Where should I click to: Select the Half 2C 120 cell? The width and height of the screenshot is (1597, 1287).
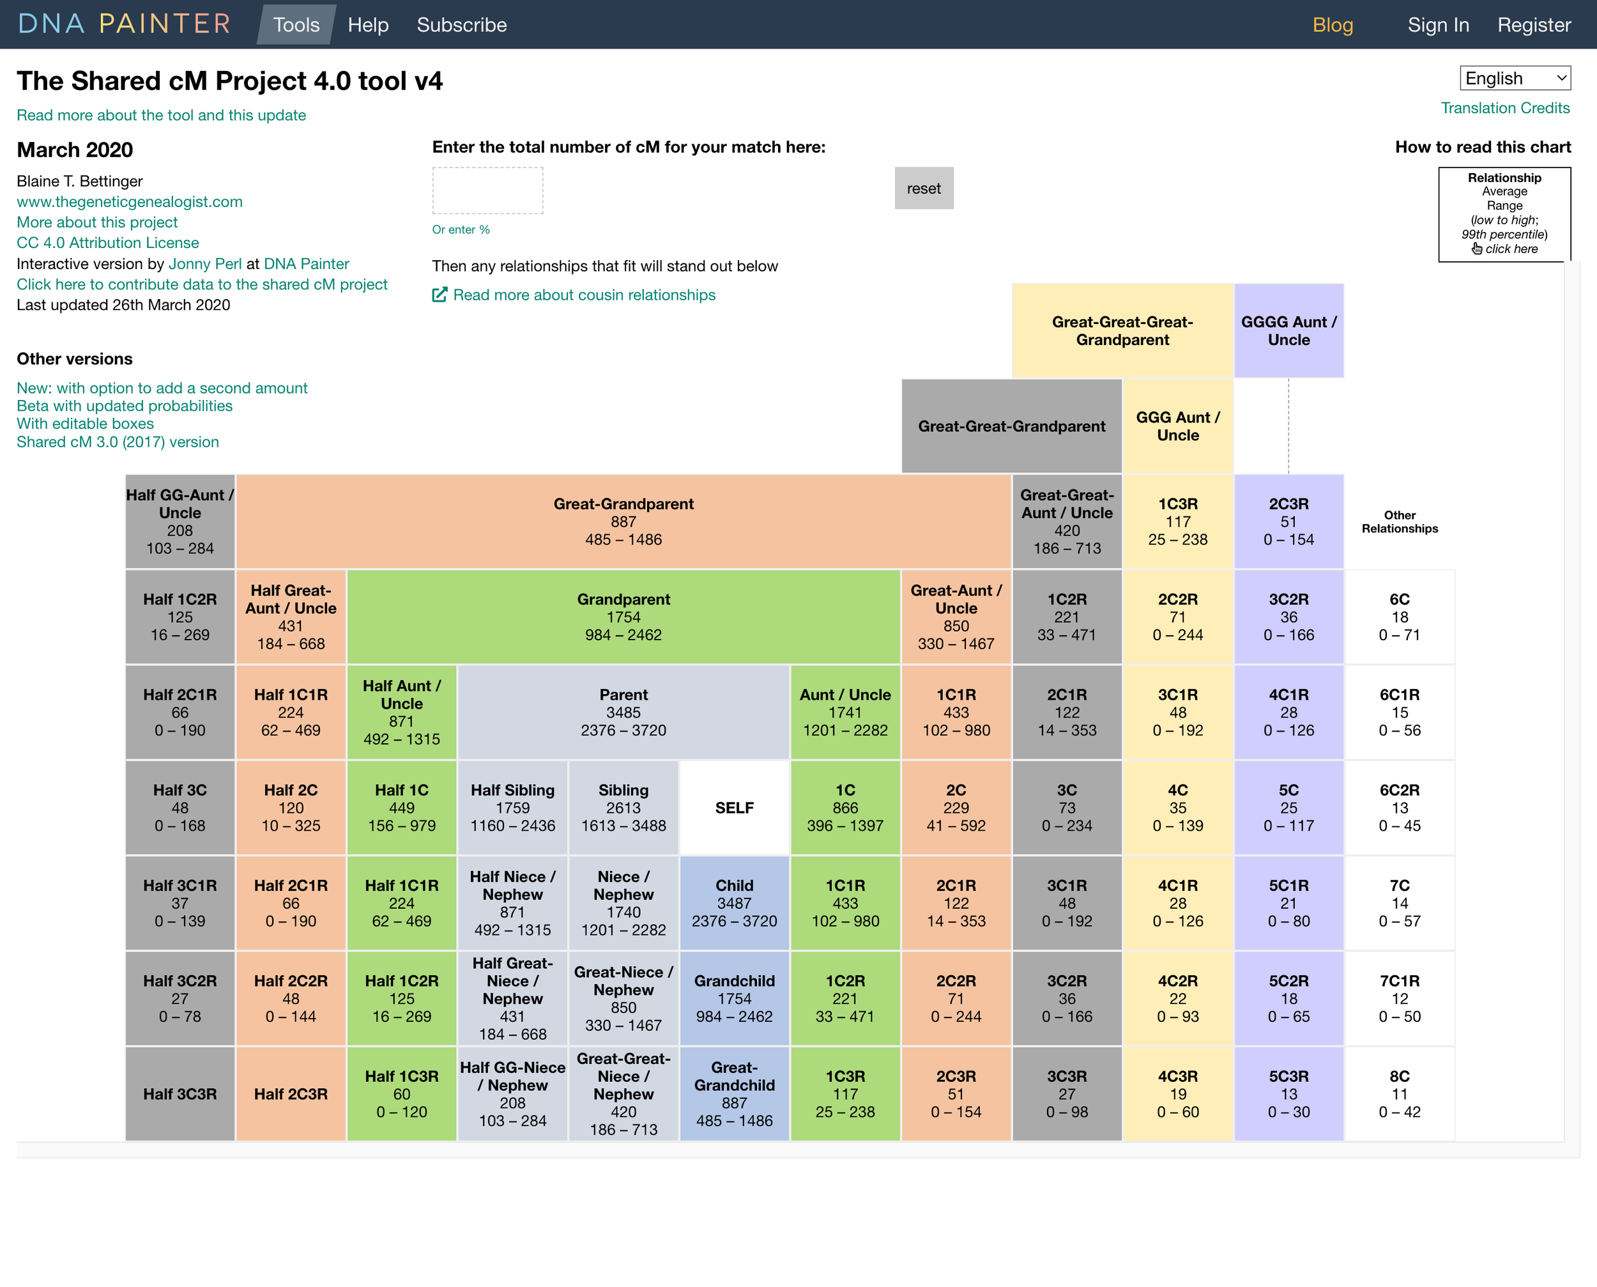pyautogui.click(x=291, y=808)
